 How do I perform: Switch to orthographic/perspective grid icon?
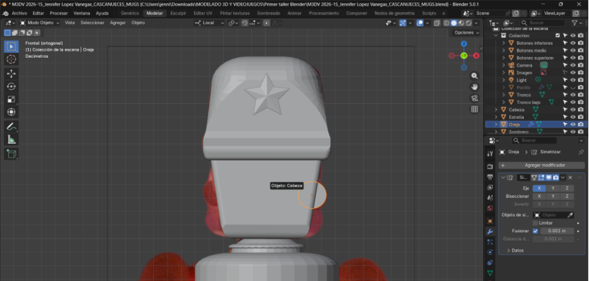pos(474,109)
